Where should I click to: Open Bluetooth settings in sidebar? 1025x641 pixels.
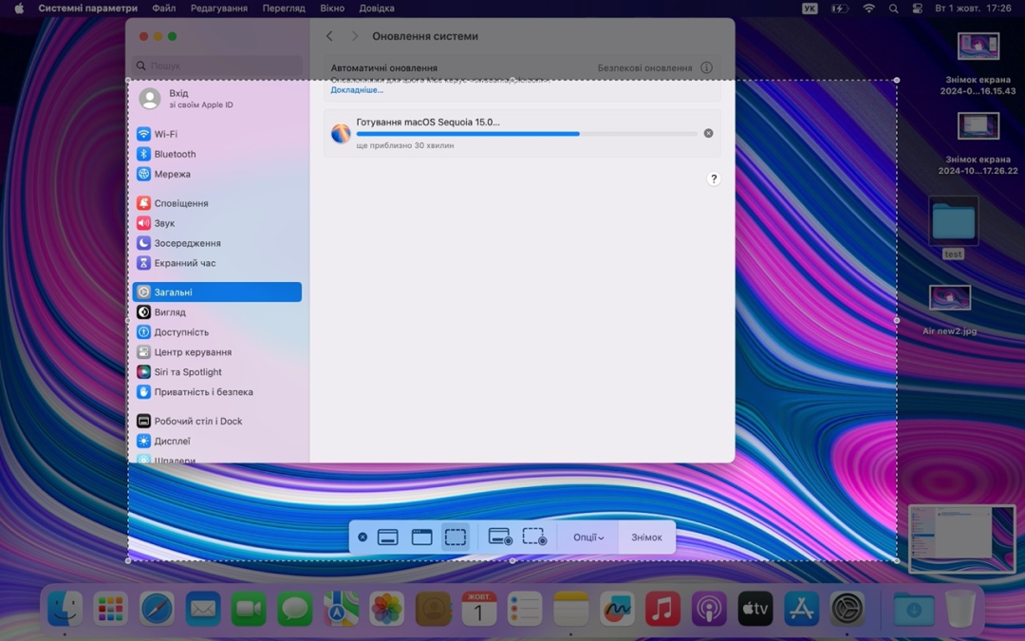coord(217,154)
